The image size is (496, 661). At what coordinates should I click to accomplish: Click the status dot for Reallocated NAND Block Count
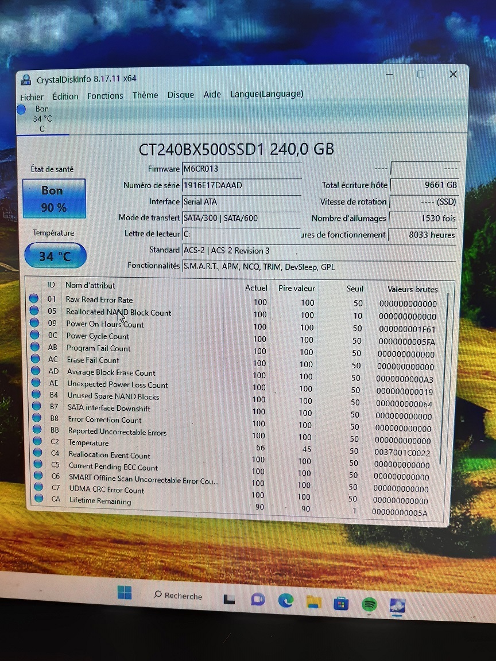(34, 310)
